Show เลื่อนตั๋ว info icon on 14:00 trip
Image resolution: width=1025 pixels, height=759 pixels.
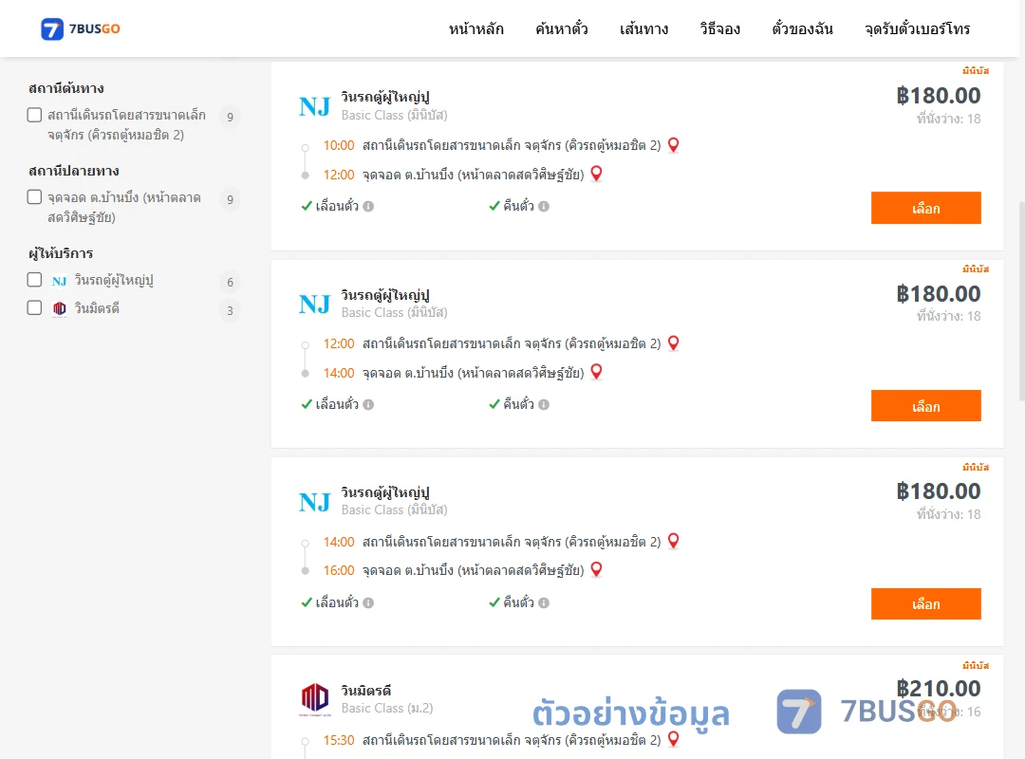pyautogui.click(x=368, y=602)
